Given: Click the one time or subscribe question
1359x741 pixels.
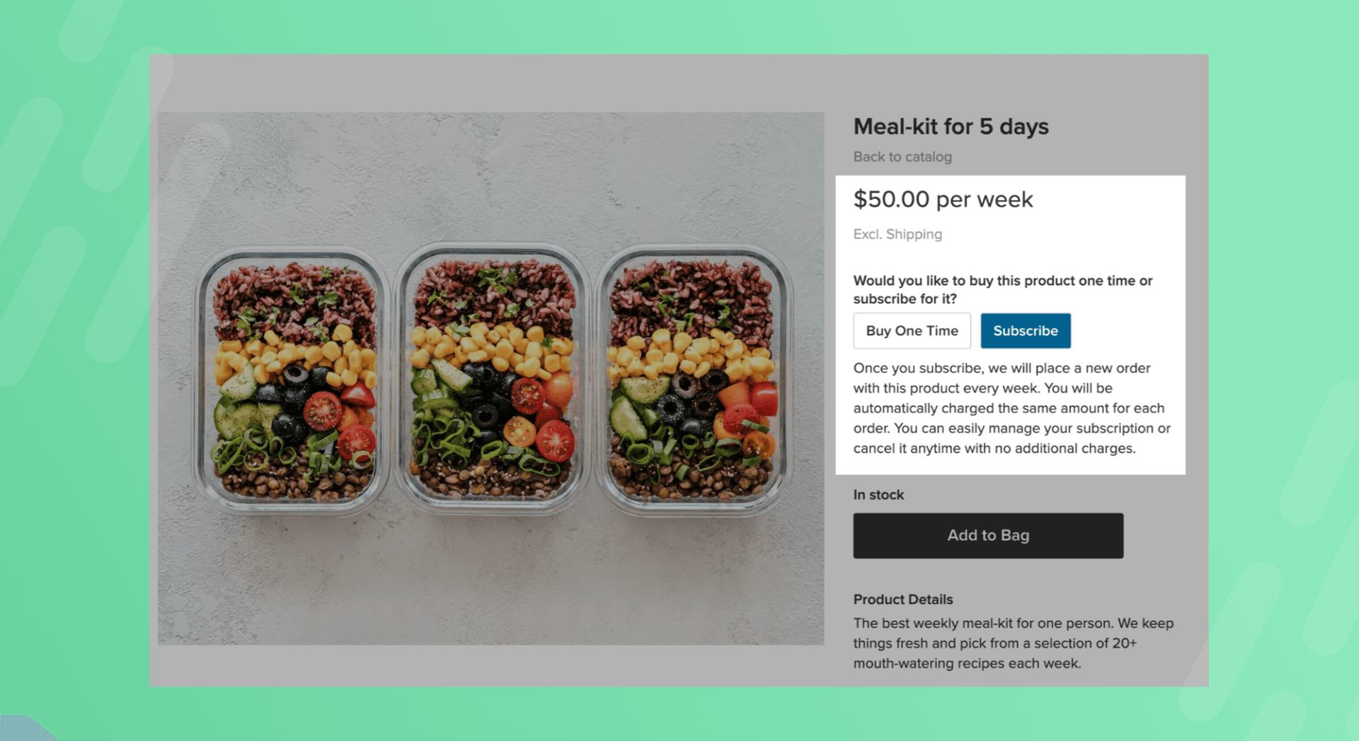Looking at the screenshot, I should [x=1003, y=289].
